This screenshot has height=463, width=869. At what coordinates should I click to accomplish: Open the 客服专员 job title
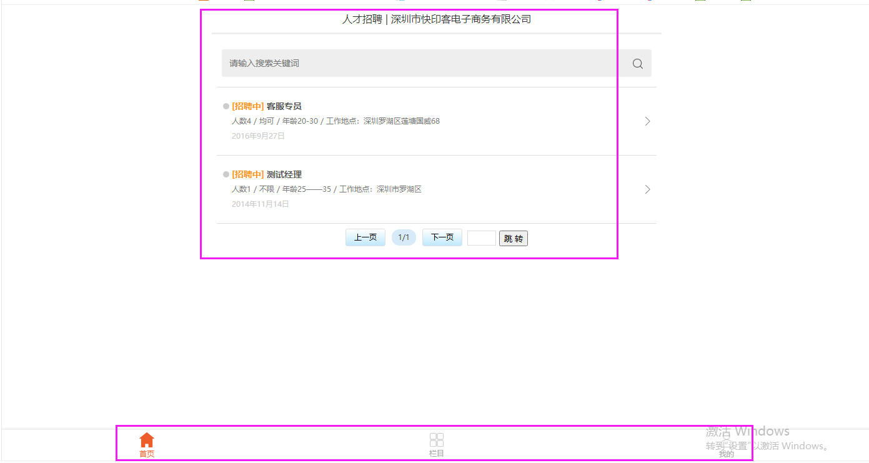click(x=284, y=106)
